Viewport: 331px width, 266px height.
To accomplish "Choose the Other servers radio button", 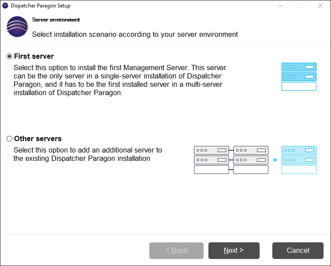I will [x=10, y=139].
